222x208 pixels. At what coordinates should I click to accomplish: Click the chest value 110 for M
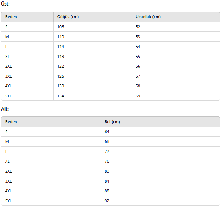[x=93, y=37]
